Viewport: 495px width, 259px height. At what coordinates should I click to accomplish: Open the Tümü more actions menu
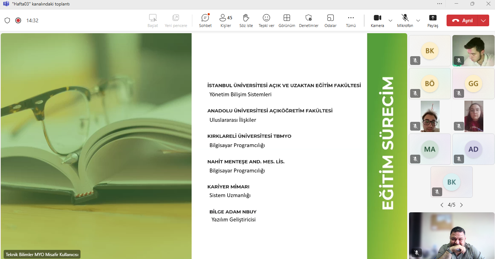click(351, 20)
